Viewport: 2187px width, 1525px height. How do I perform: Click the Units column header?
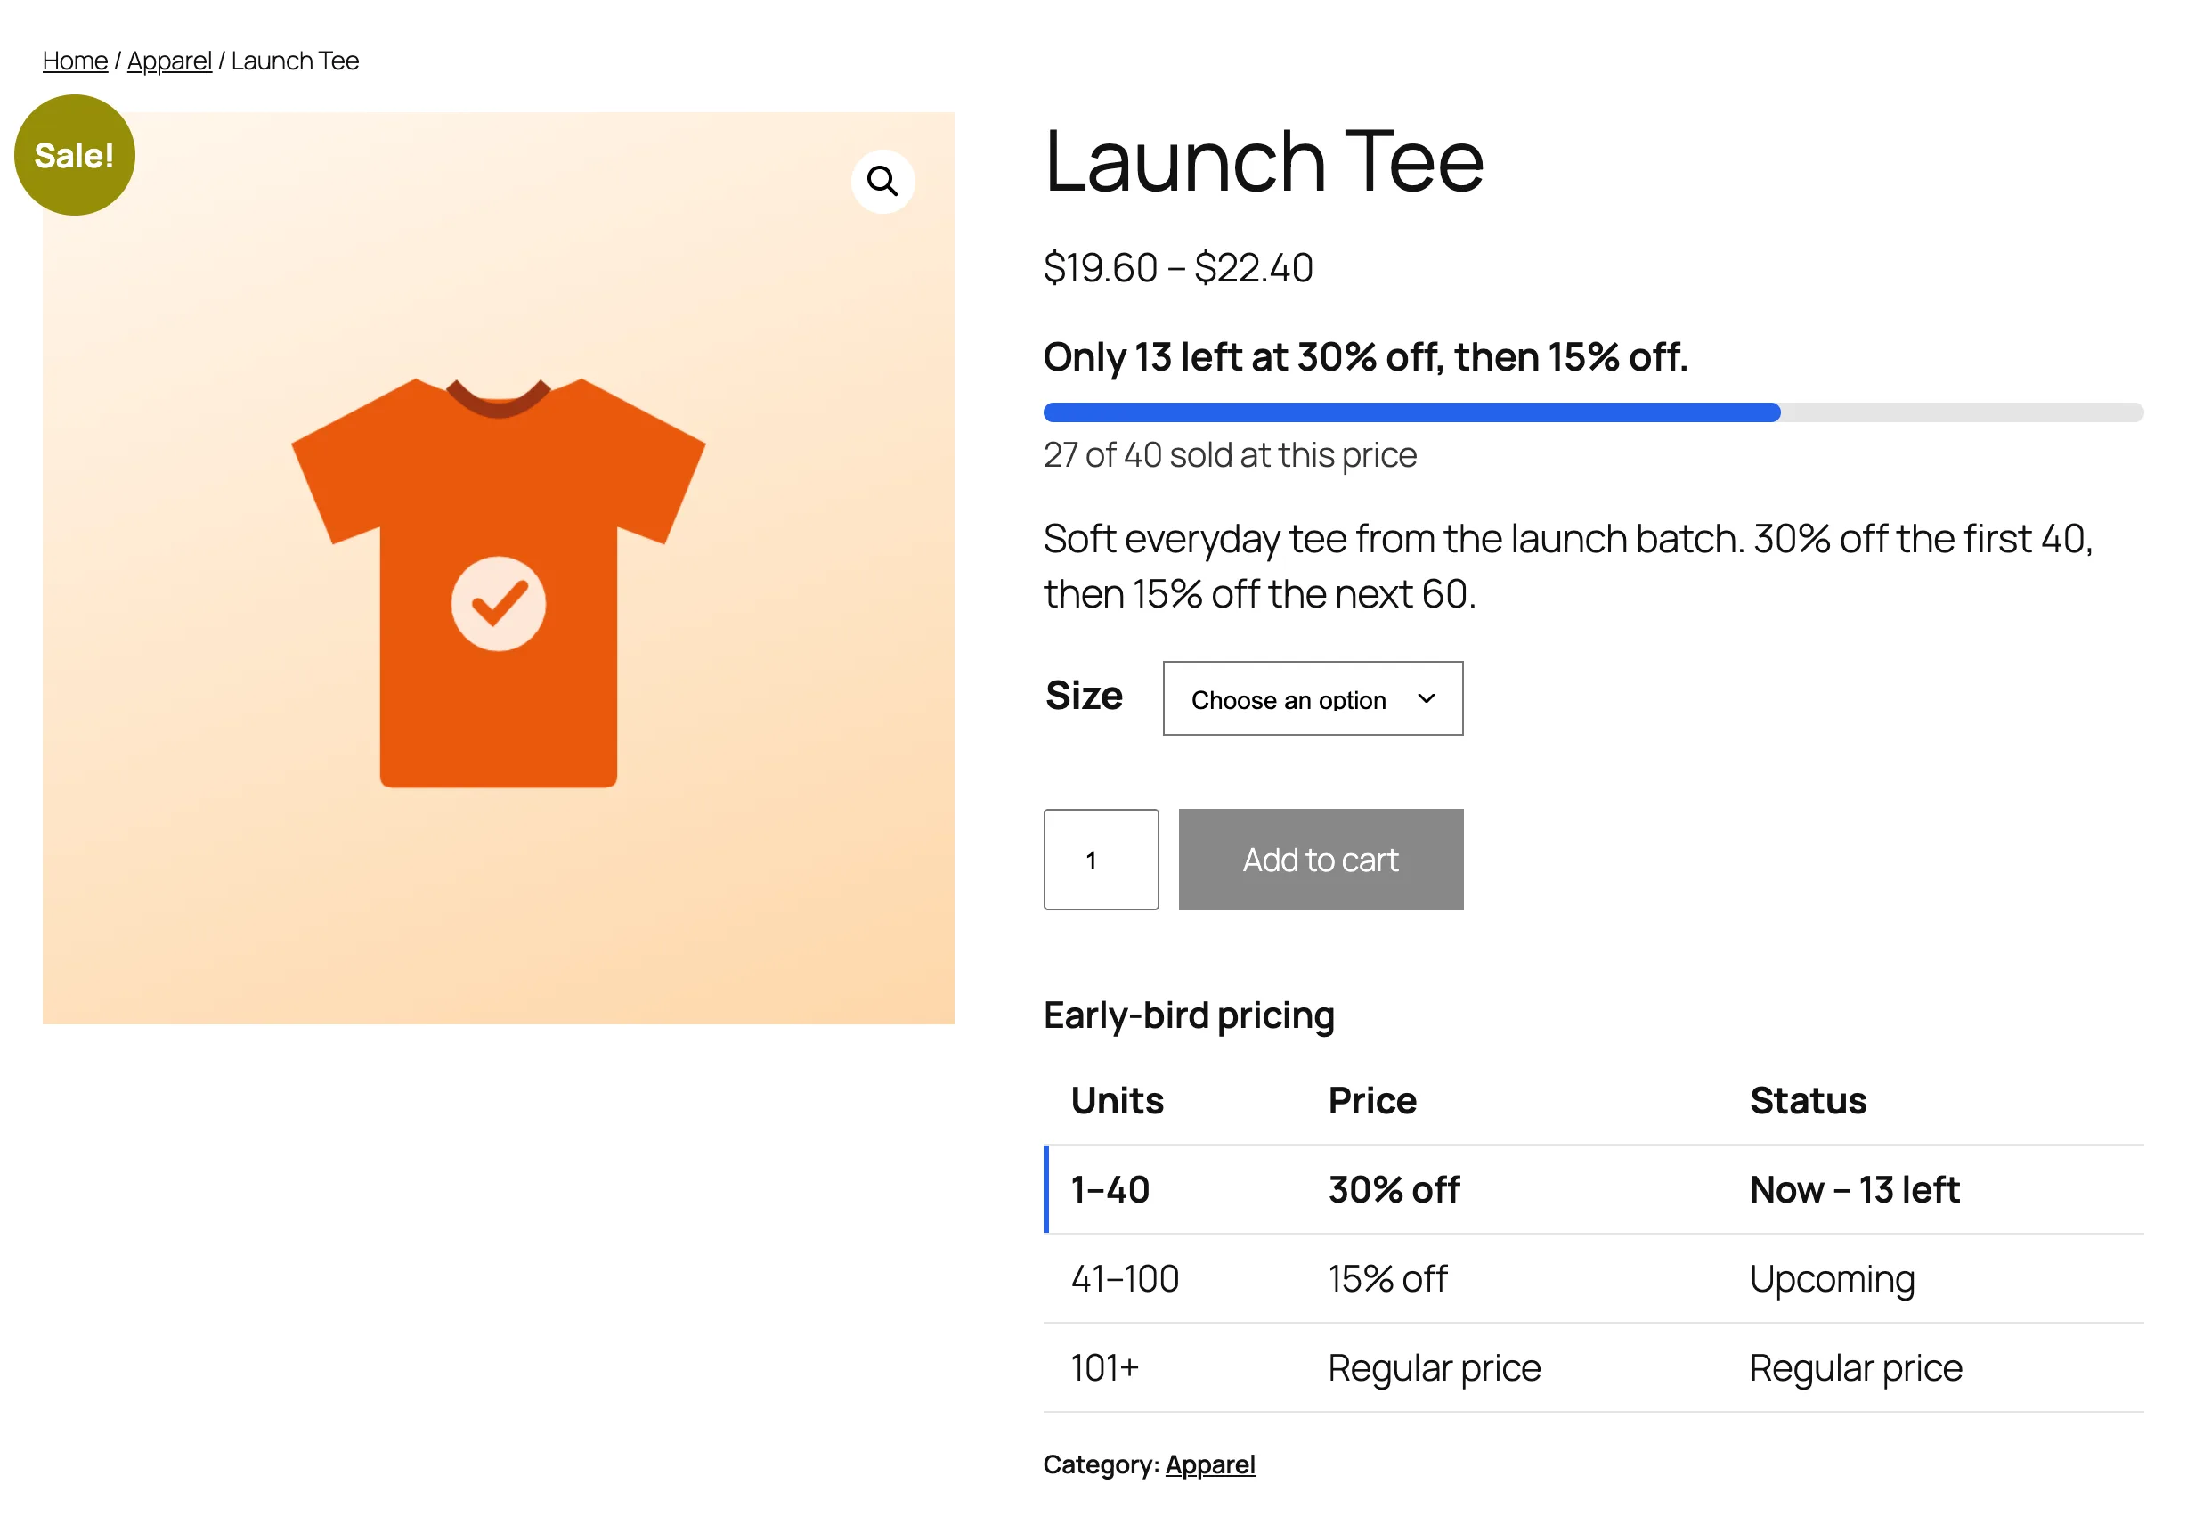pyautogui.click(x=1117, y=1100)
